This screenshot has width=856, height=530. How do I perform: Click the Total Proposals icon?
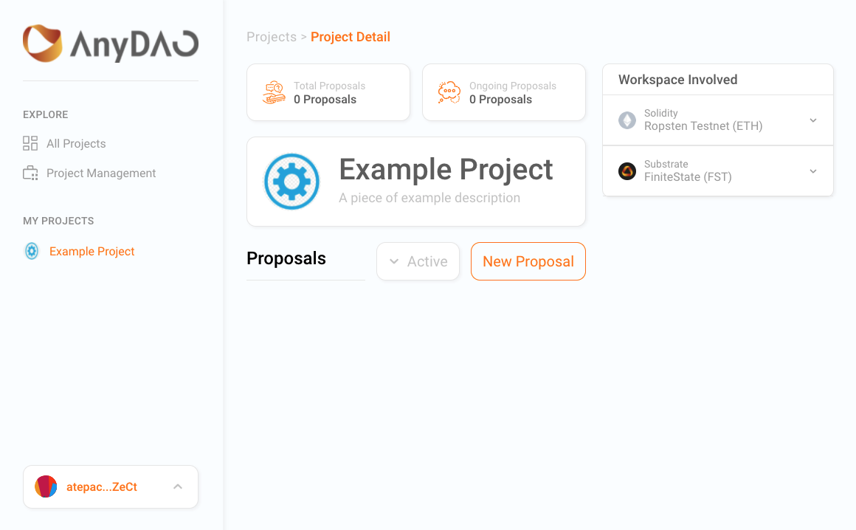coord(274,92)
